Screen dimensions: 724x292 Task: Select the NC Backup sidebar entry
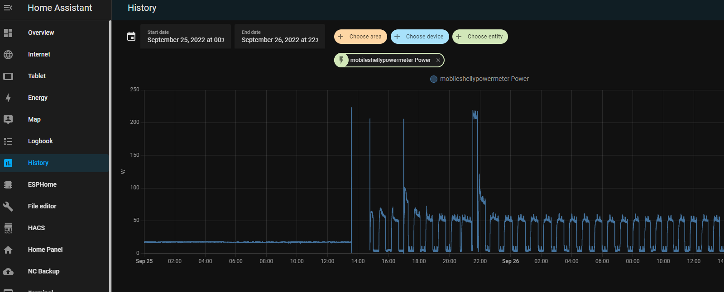pyautogui.click(x=54, y=272)
